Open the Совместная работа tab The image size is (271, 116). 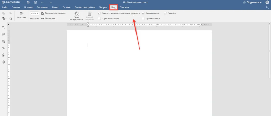tap(85, 7)
